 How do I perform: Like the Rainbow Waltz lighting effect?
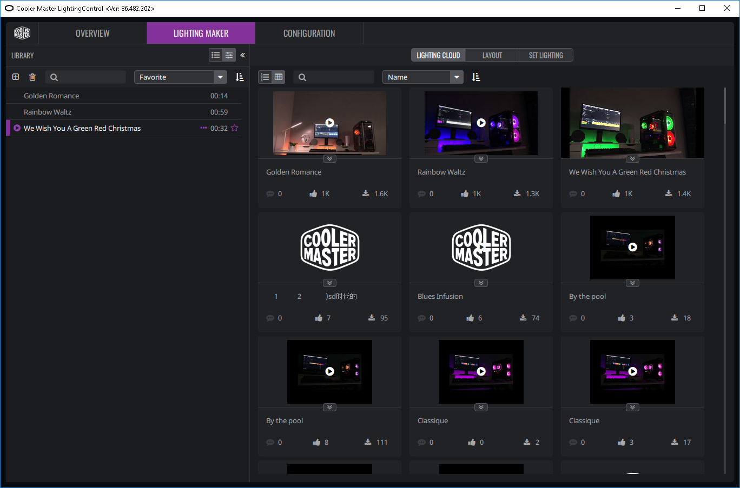click(465, 193)
